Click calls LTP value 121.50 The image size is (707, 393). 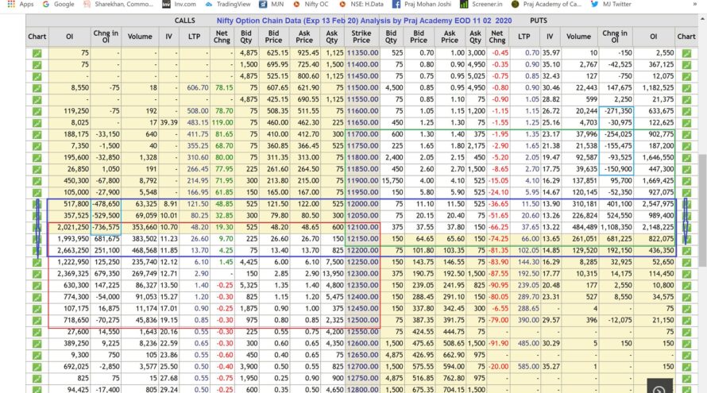tap(198, 204)
